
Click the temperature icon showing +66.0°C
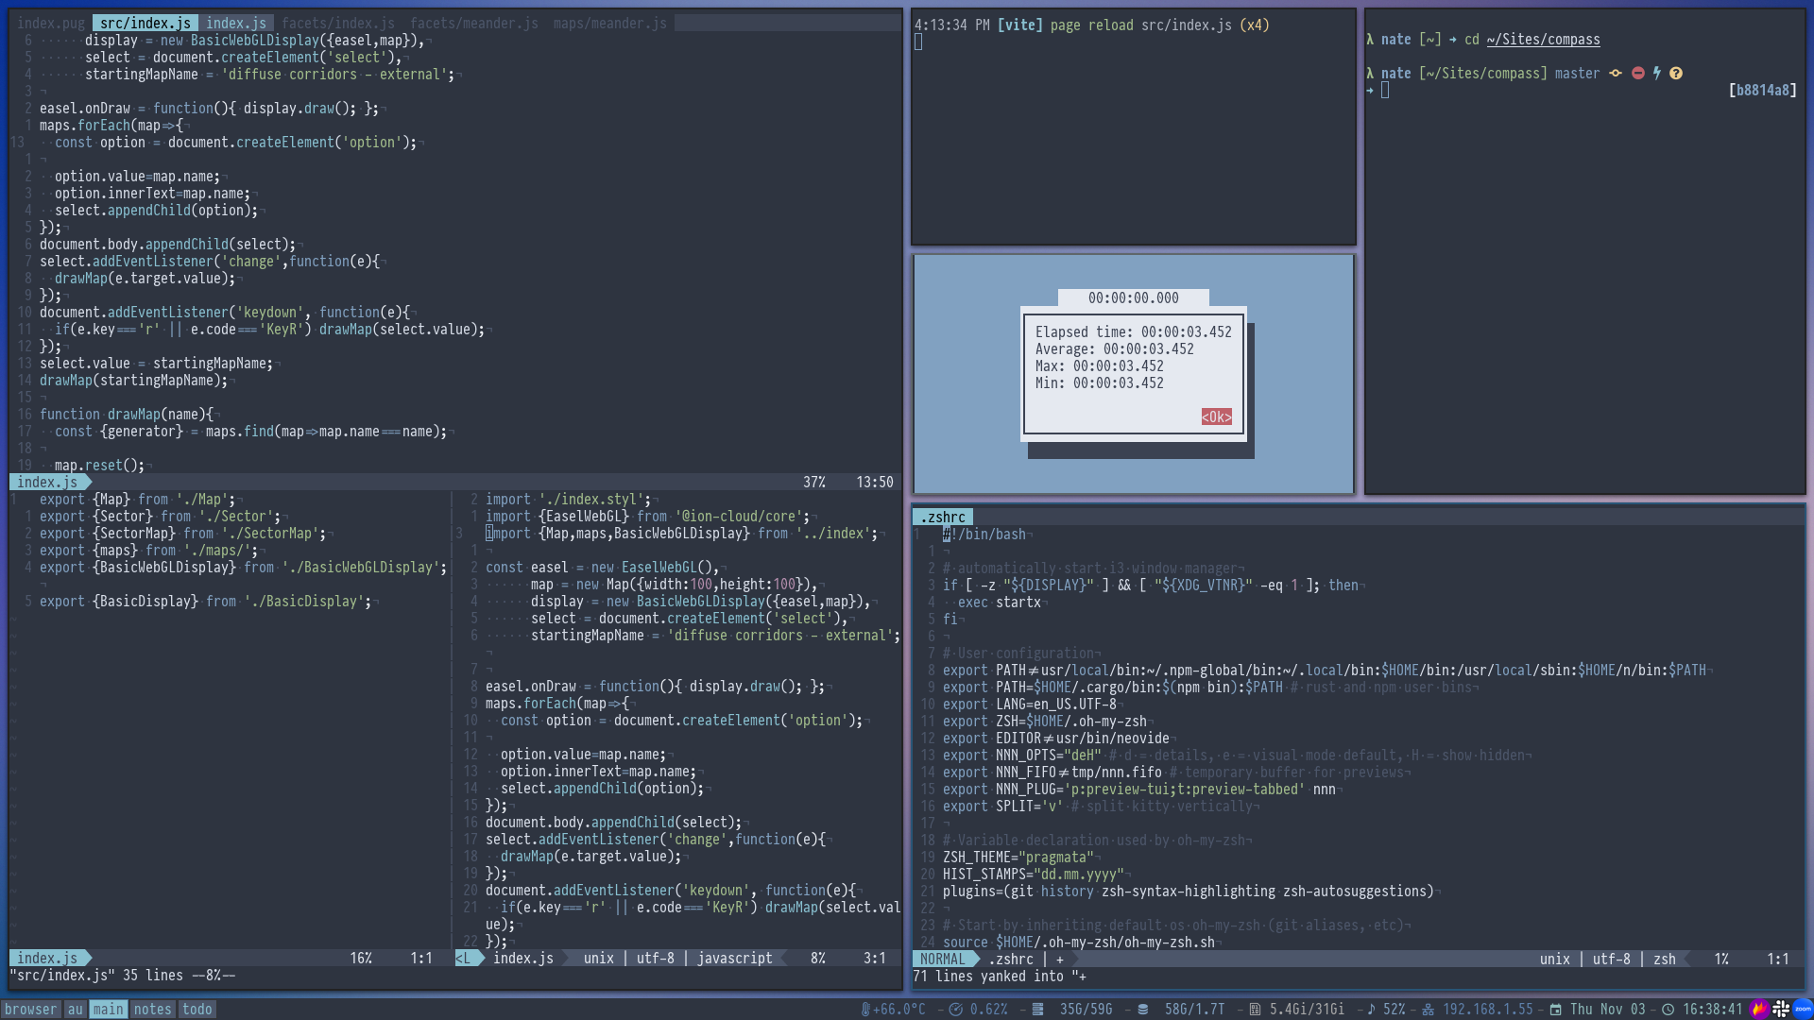coord(865,1009)
